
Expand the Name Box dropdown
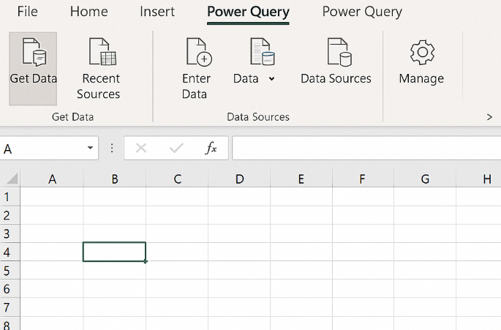coord(90,148)
